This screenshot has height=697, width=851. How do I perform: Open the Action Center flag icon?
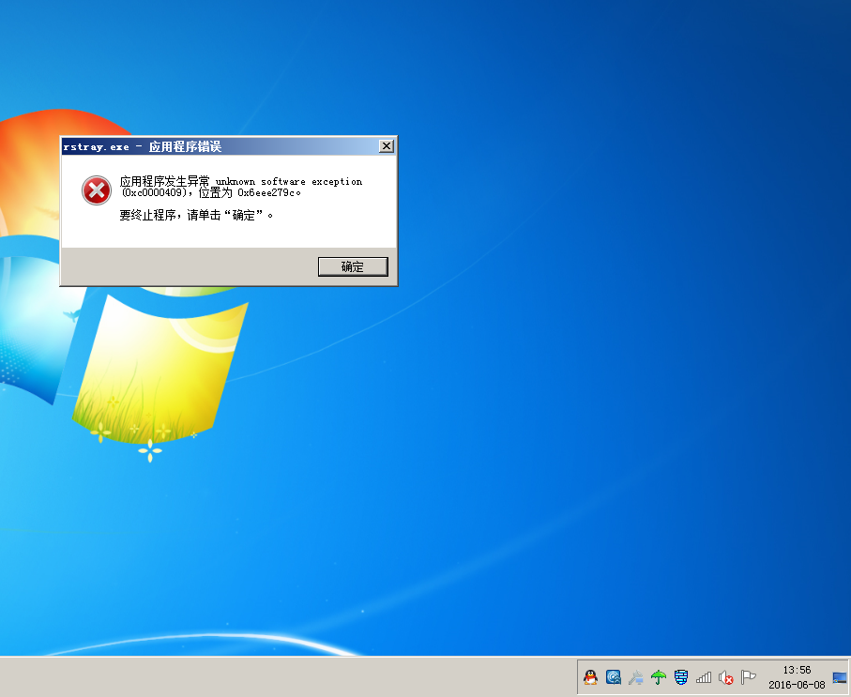[749, 677]
